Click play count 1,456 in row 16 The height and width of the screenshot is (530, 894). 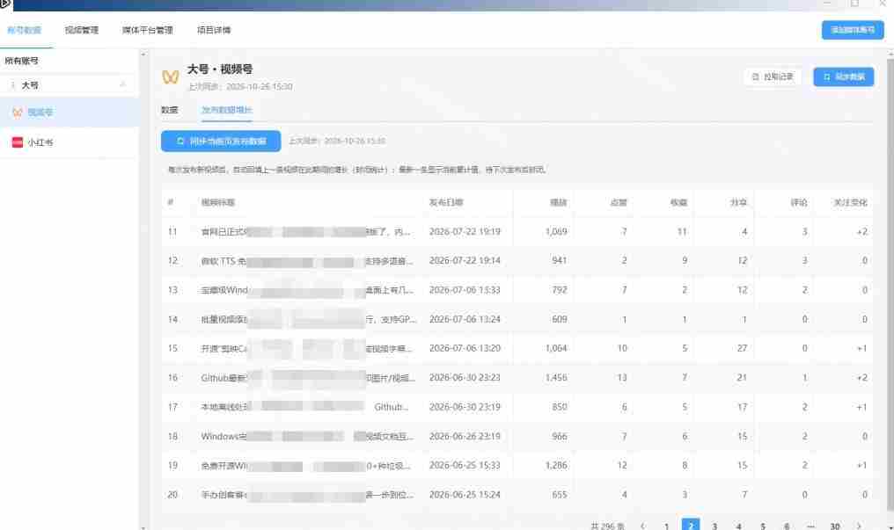pos(556,378)
